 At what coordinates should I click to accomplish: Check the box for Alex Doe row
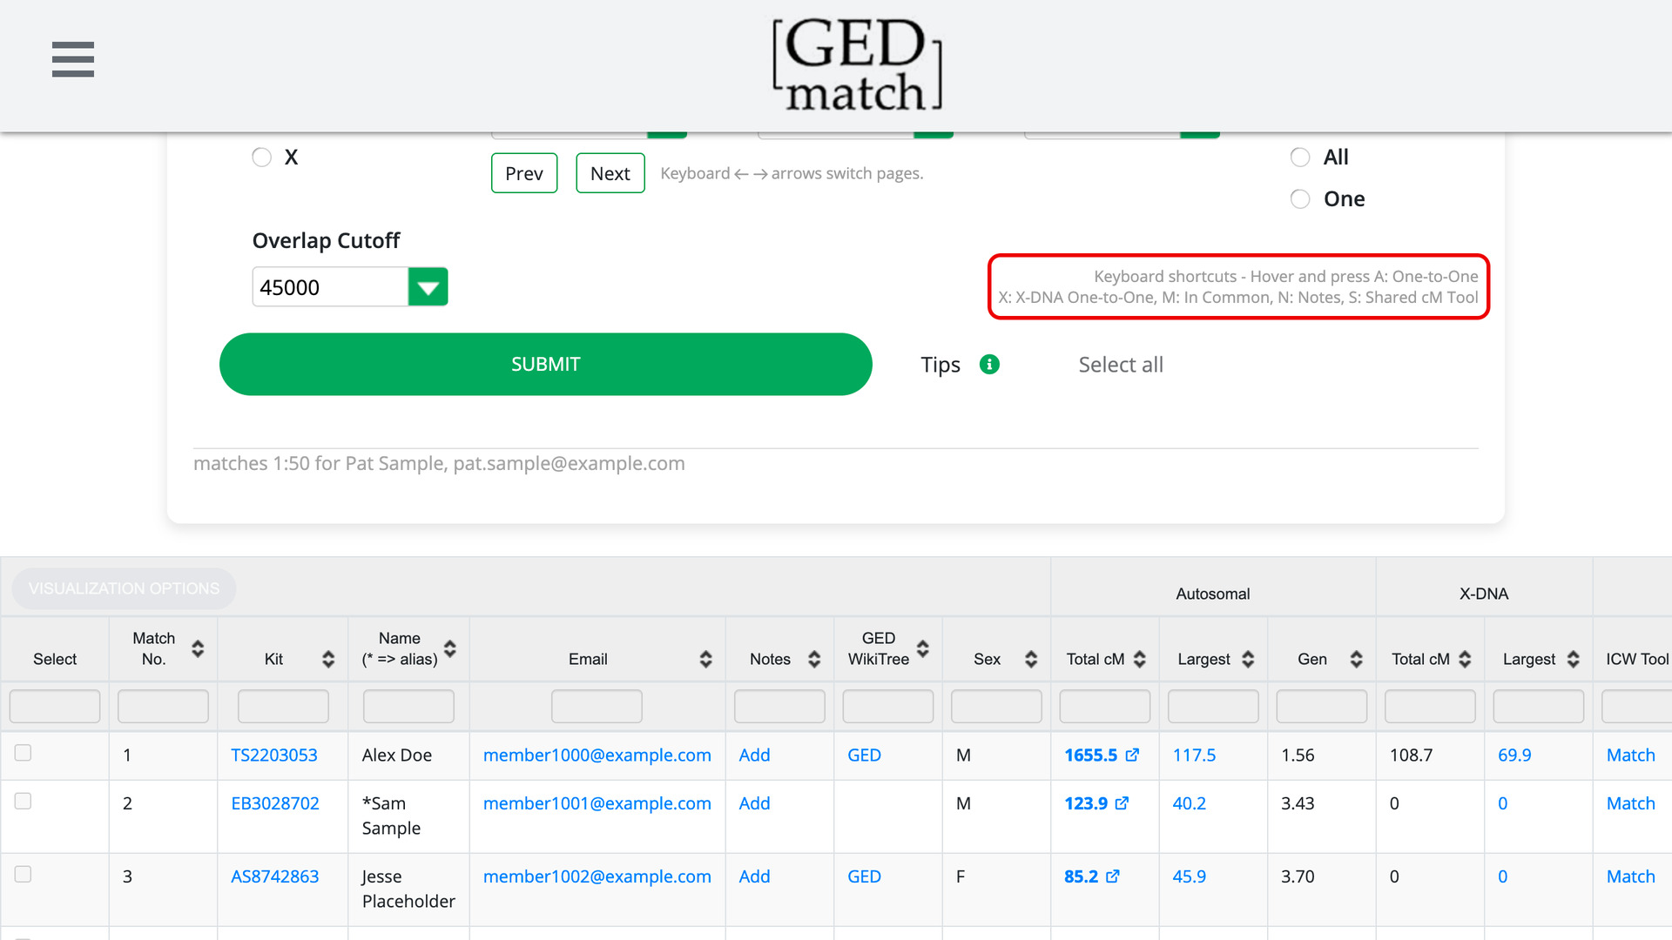pos(24,753)
